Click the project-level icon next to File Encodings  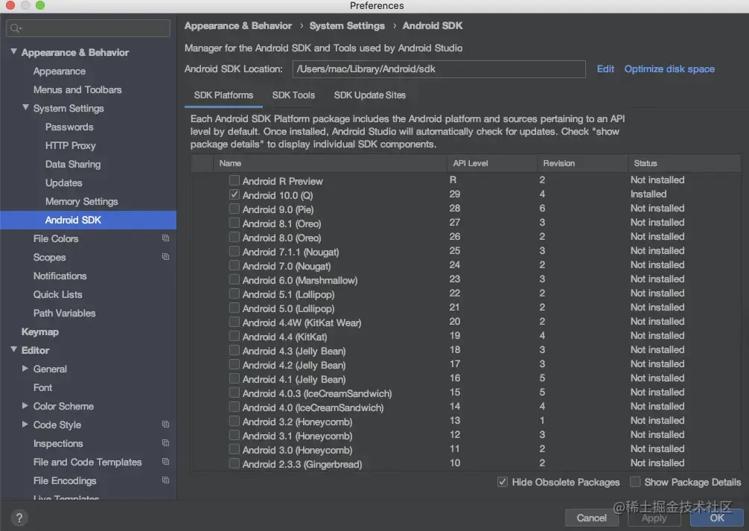pos(165,480)
